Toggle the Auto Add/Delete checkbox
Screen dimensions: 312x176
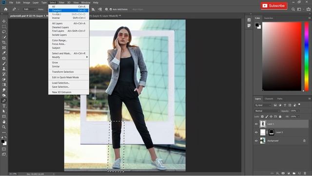[111, 9]
